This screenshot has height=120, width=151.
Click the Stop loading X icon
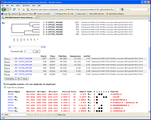[x=19, y=9]
